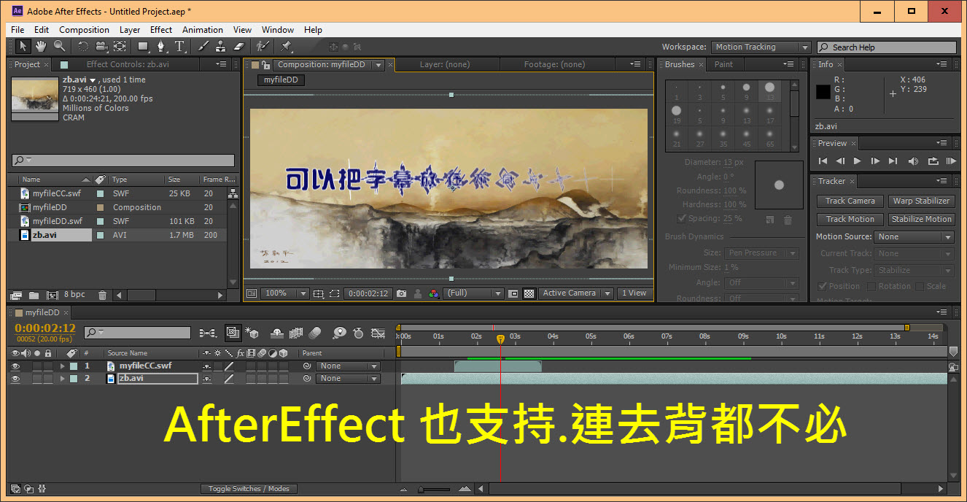Select the Rotation tool
The image size is (967, 502).
(82, 46)
